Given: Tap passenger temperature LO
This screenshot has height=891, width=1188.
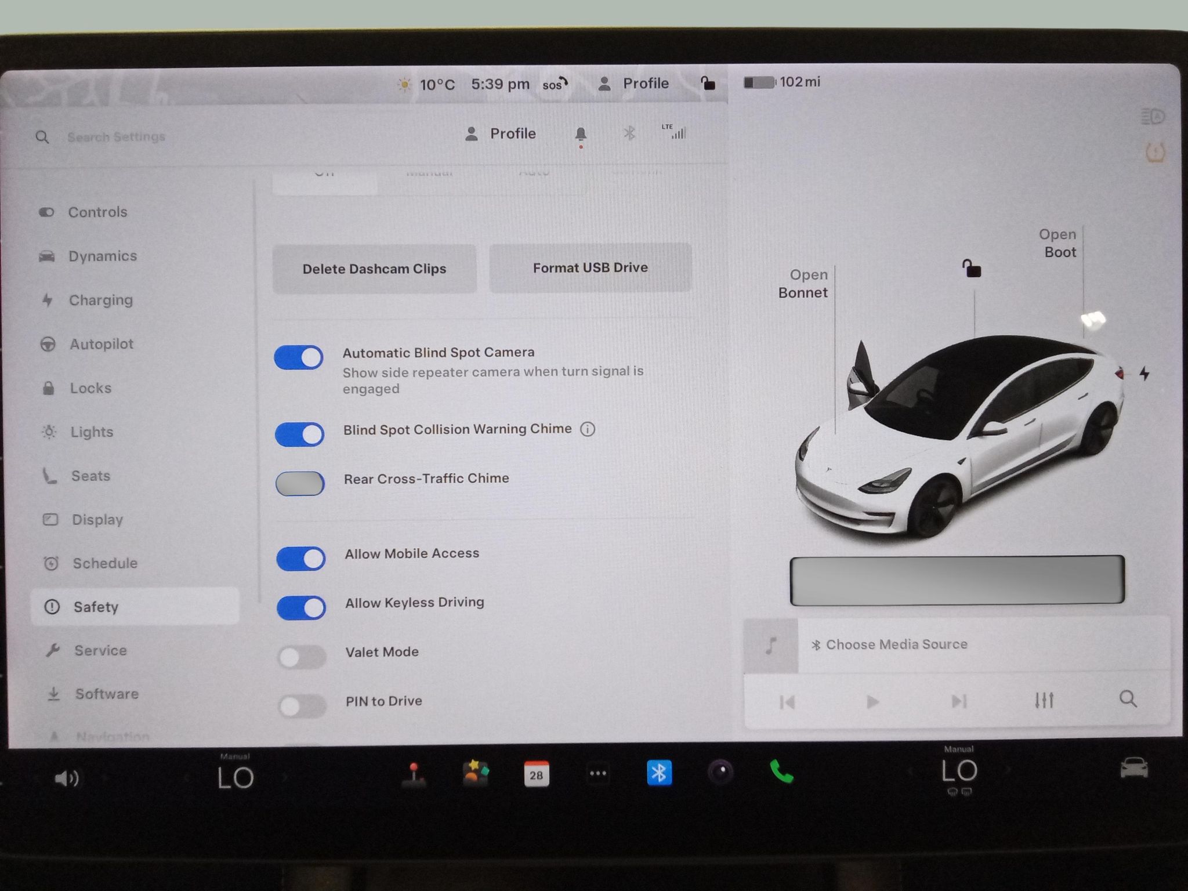Looking at the screenshot, I should 959,772.
